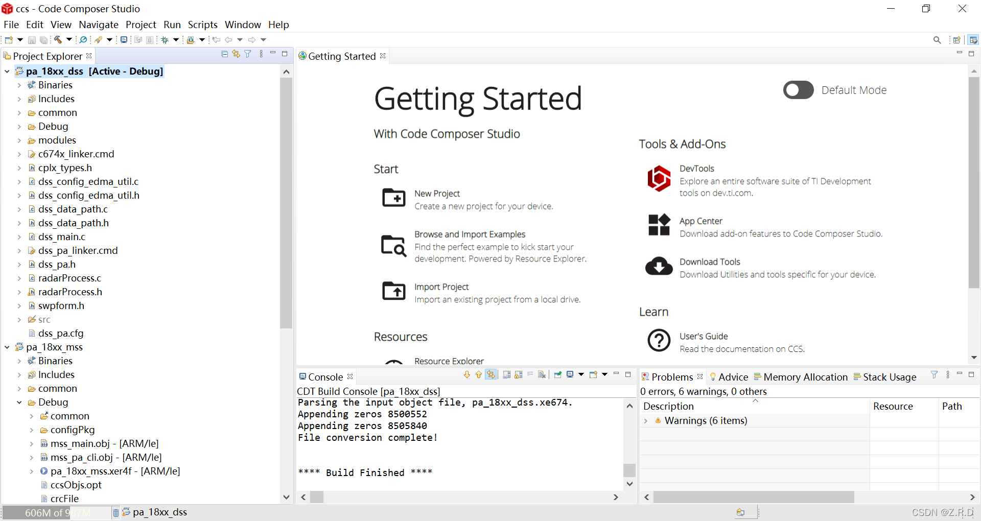Screen dimensions: 981x521
Task: Click the Build hammer toolbar icon
Action: click(x=58, y=40)
